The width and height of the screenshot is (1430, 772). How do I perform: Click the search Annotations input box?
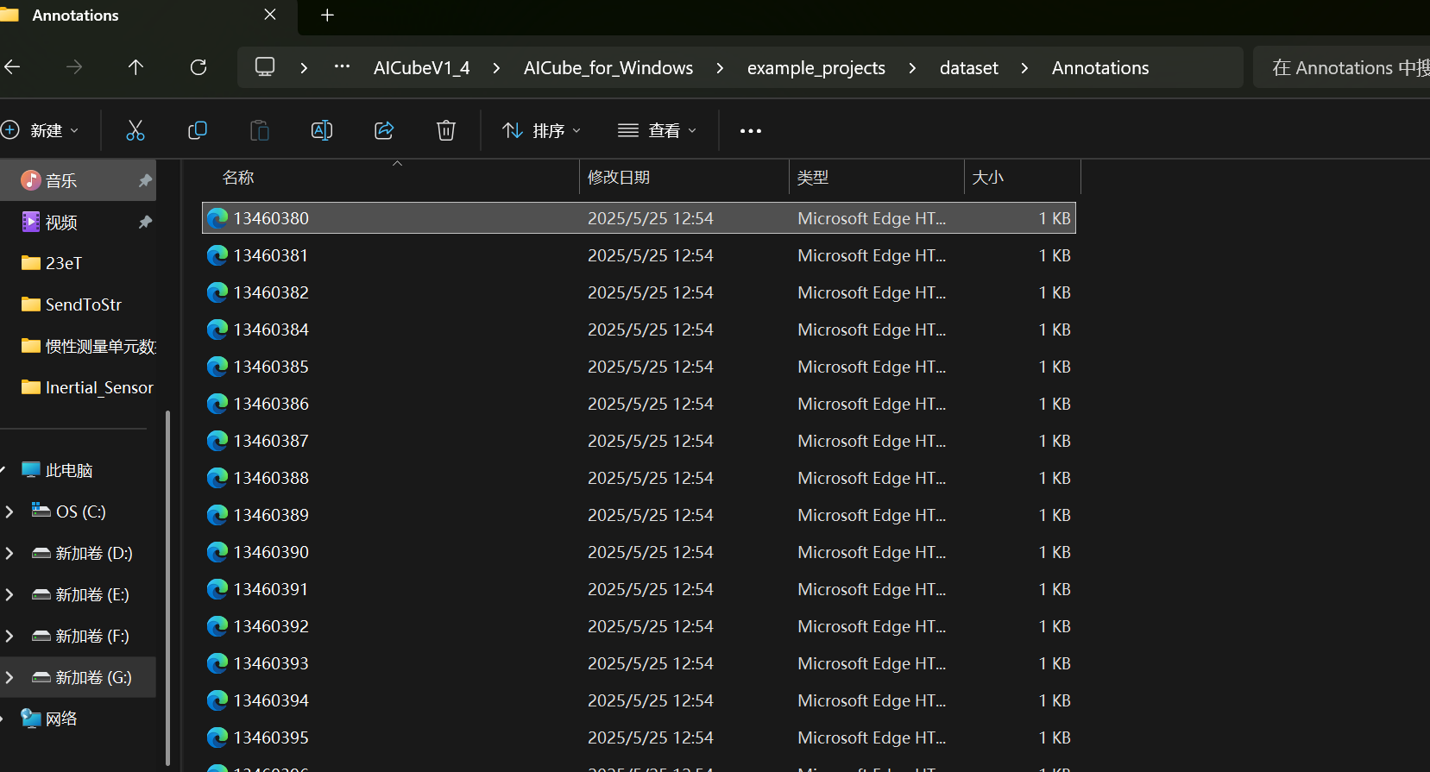tap(1341, 67)
